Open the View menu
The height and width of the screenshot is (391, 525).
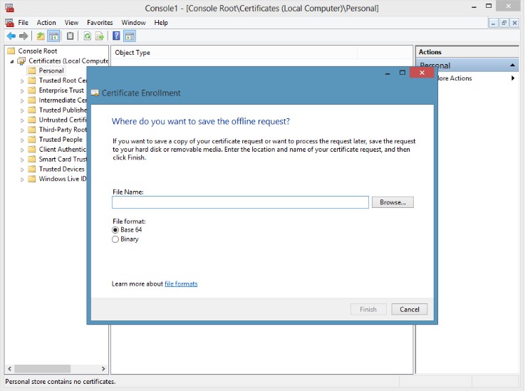(x=71, y=22)
